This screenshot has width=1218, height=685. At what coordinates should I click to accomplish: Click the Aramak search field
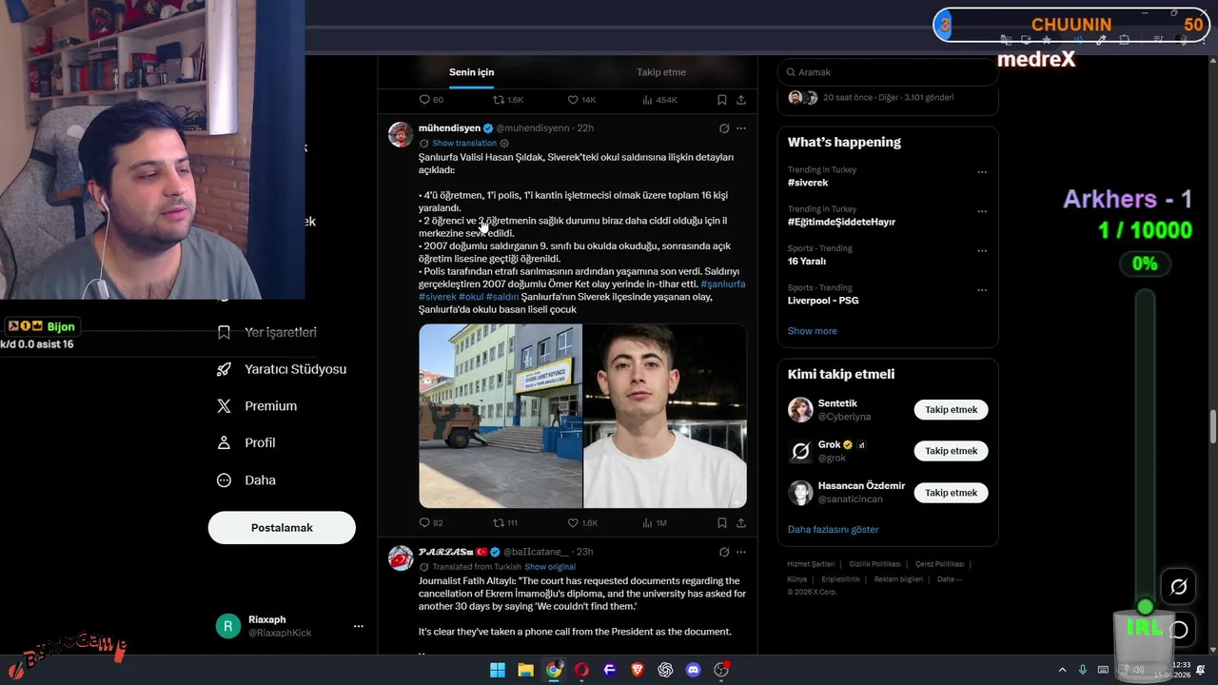pyautogui.click(x=888, y=72)
